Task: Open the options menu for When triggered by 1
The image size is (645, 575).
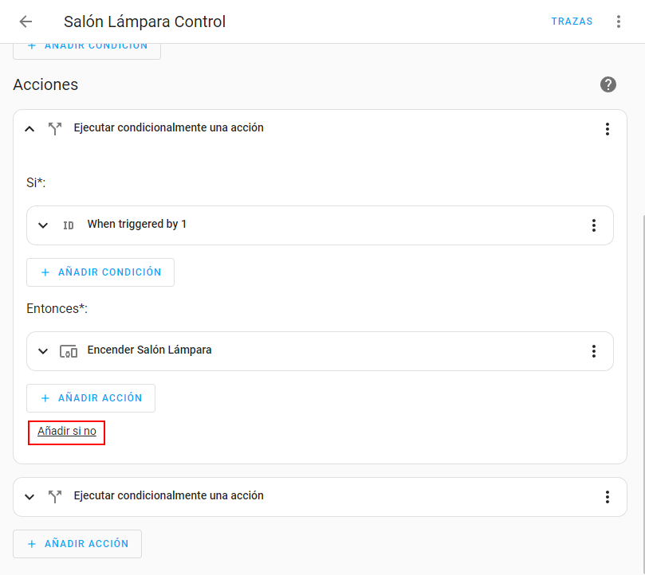Action: [x=594, y=225]
